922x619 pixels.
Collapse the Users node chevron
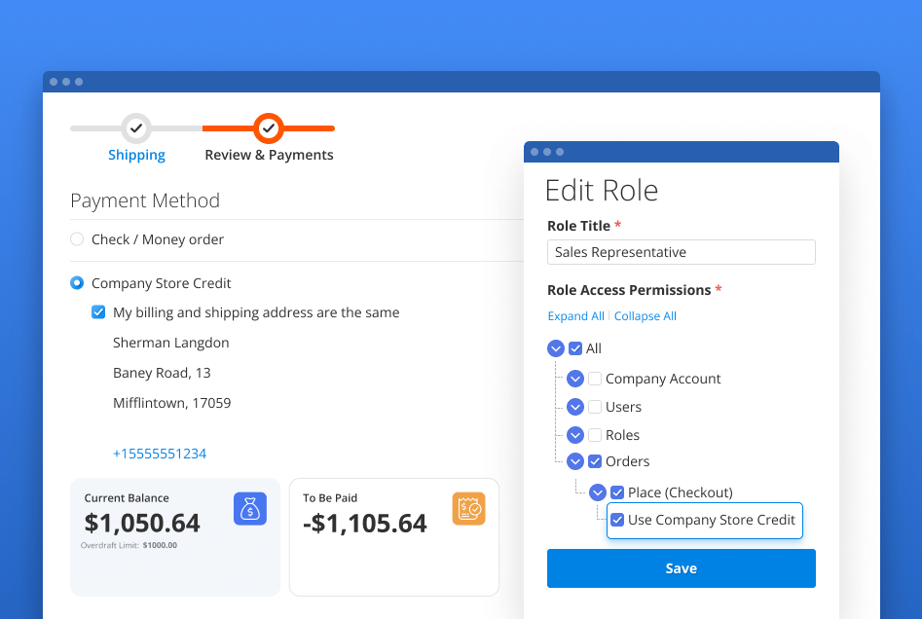575,407
